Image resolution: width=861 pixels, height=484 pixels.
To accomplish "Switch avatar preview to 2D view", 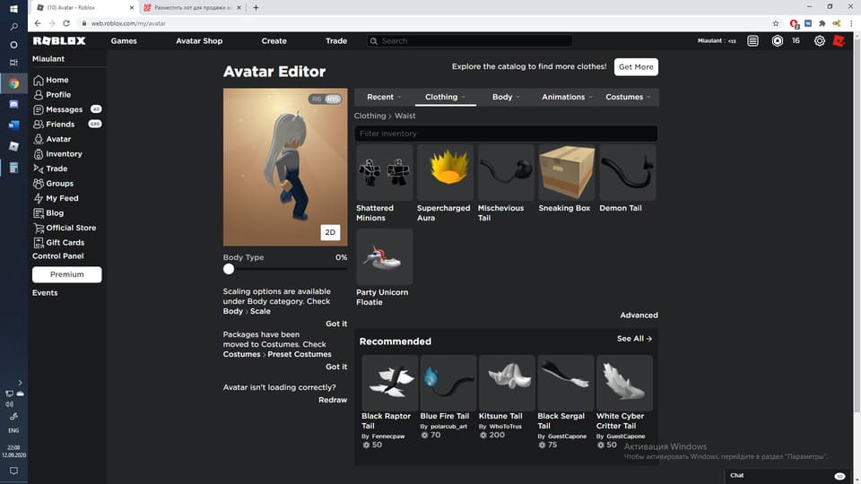I will coord(330,232).
